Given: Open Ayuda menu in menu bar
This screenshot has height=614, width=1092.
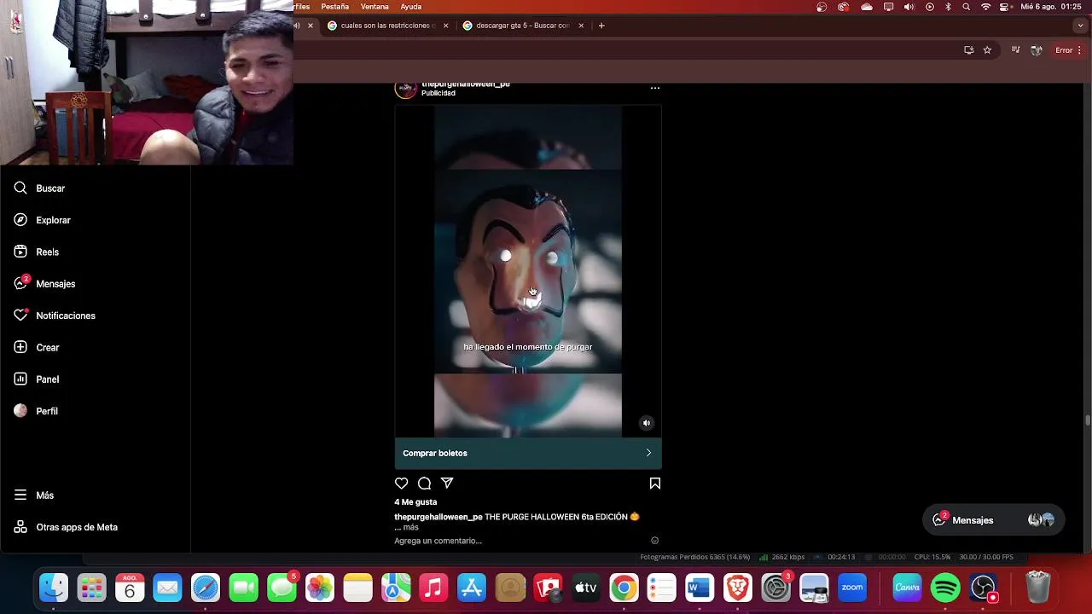Looking at the screenshot, I should [x=411, y=7].
